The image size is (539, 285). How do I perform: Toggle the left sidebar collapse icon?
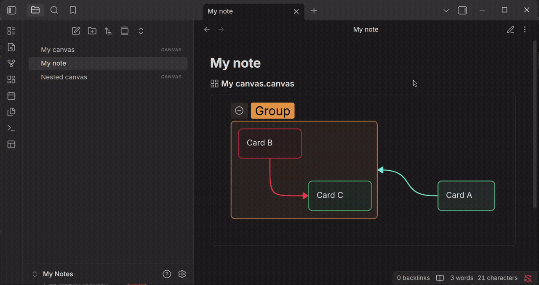coord(12,11)
